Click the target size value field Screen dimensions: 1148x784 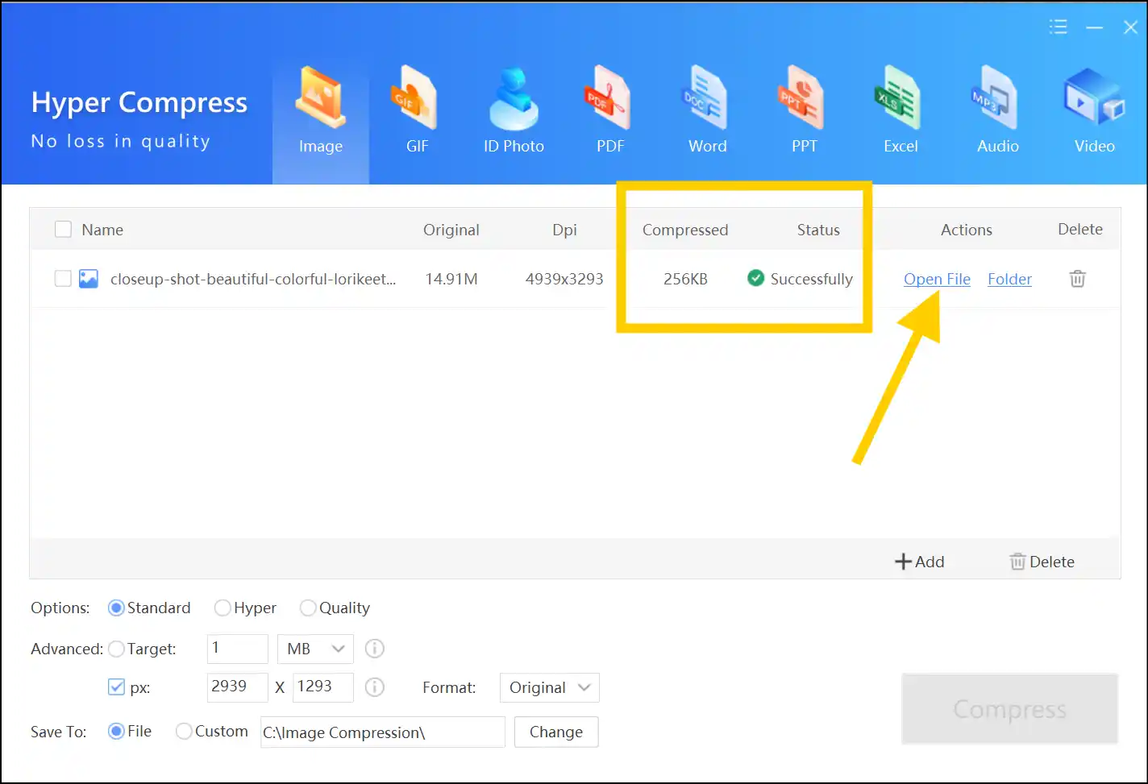238,649
